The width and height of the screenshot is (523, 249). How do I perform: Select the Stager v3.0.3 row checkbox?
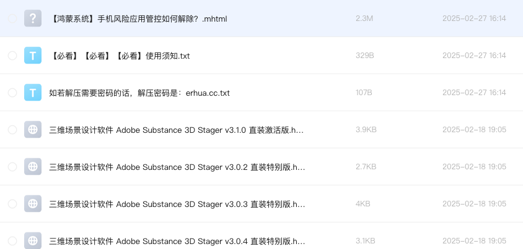point(12,204)
